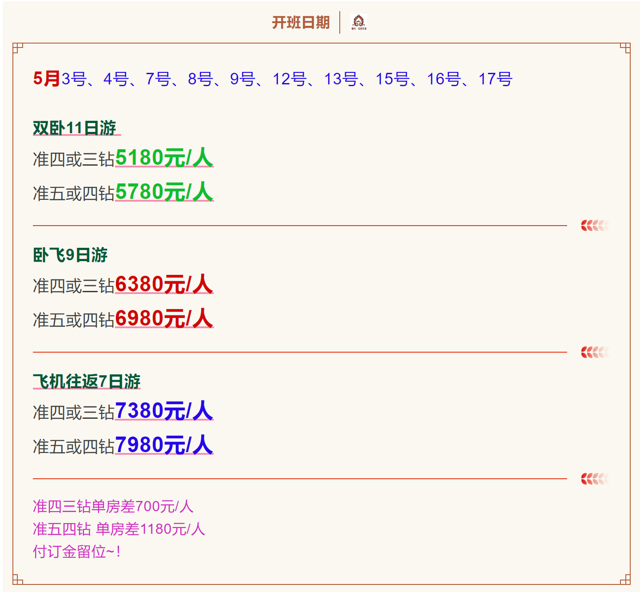Select the 3号 departure date
The height and width of the screenshot is (592, 640).
pyautogui.click(x=74, y=79)
